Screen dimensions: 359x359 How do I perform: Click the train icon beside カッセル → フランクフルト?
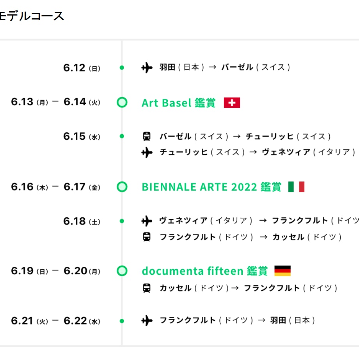point(147,288)
